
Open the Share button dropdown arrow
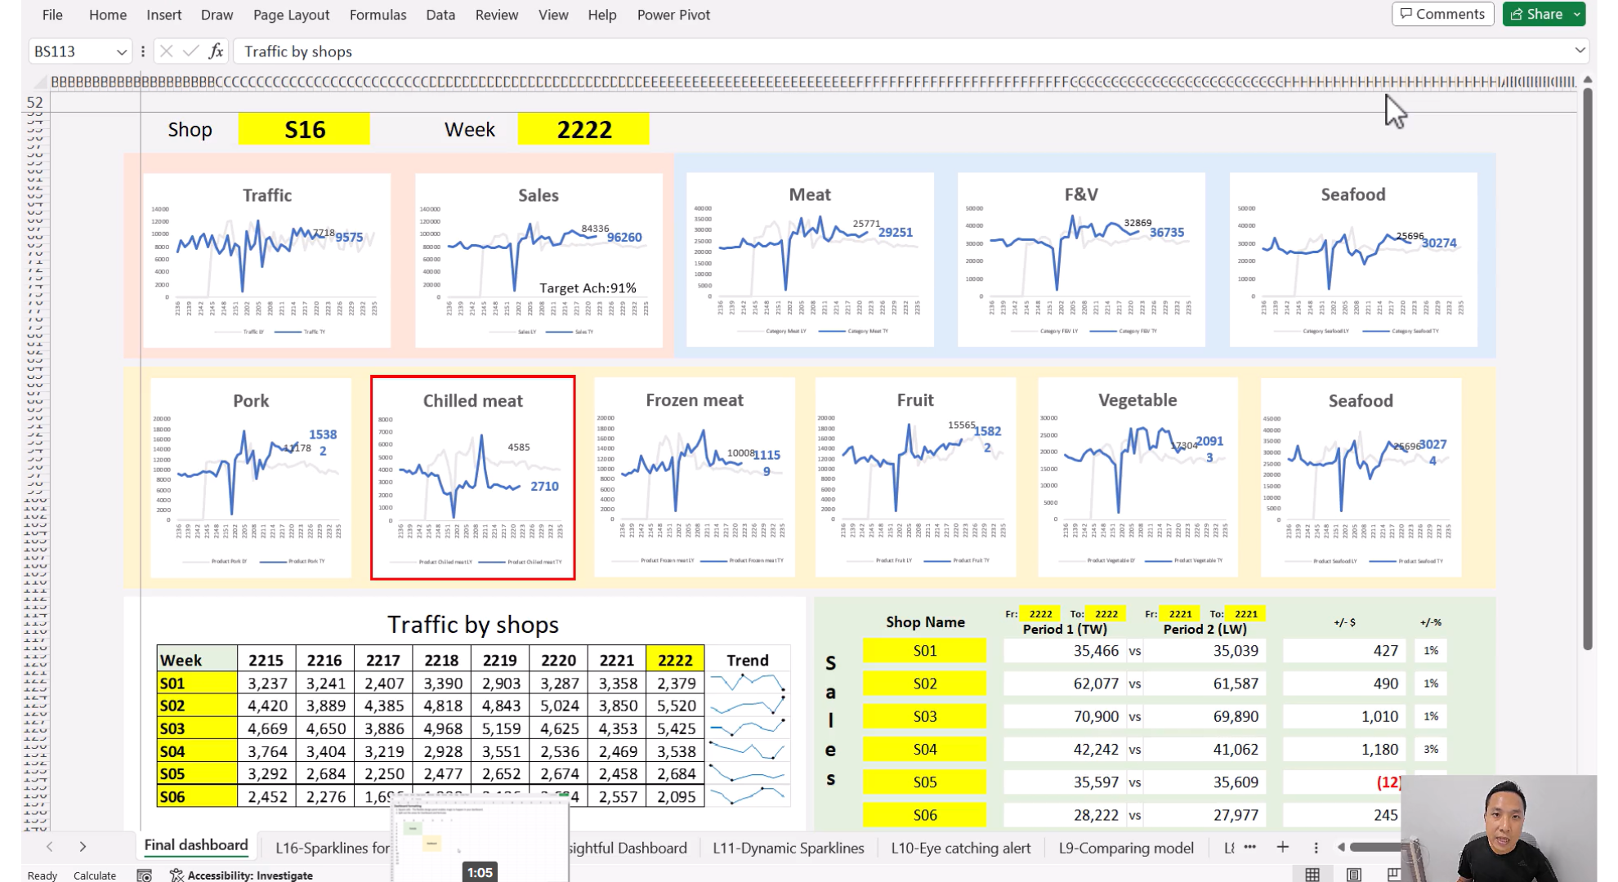(x=1577, y=14)
